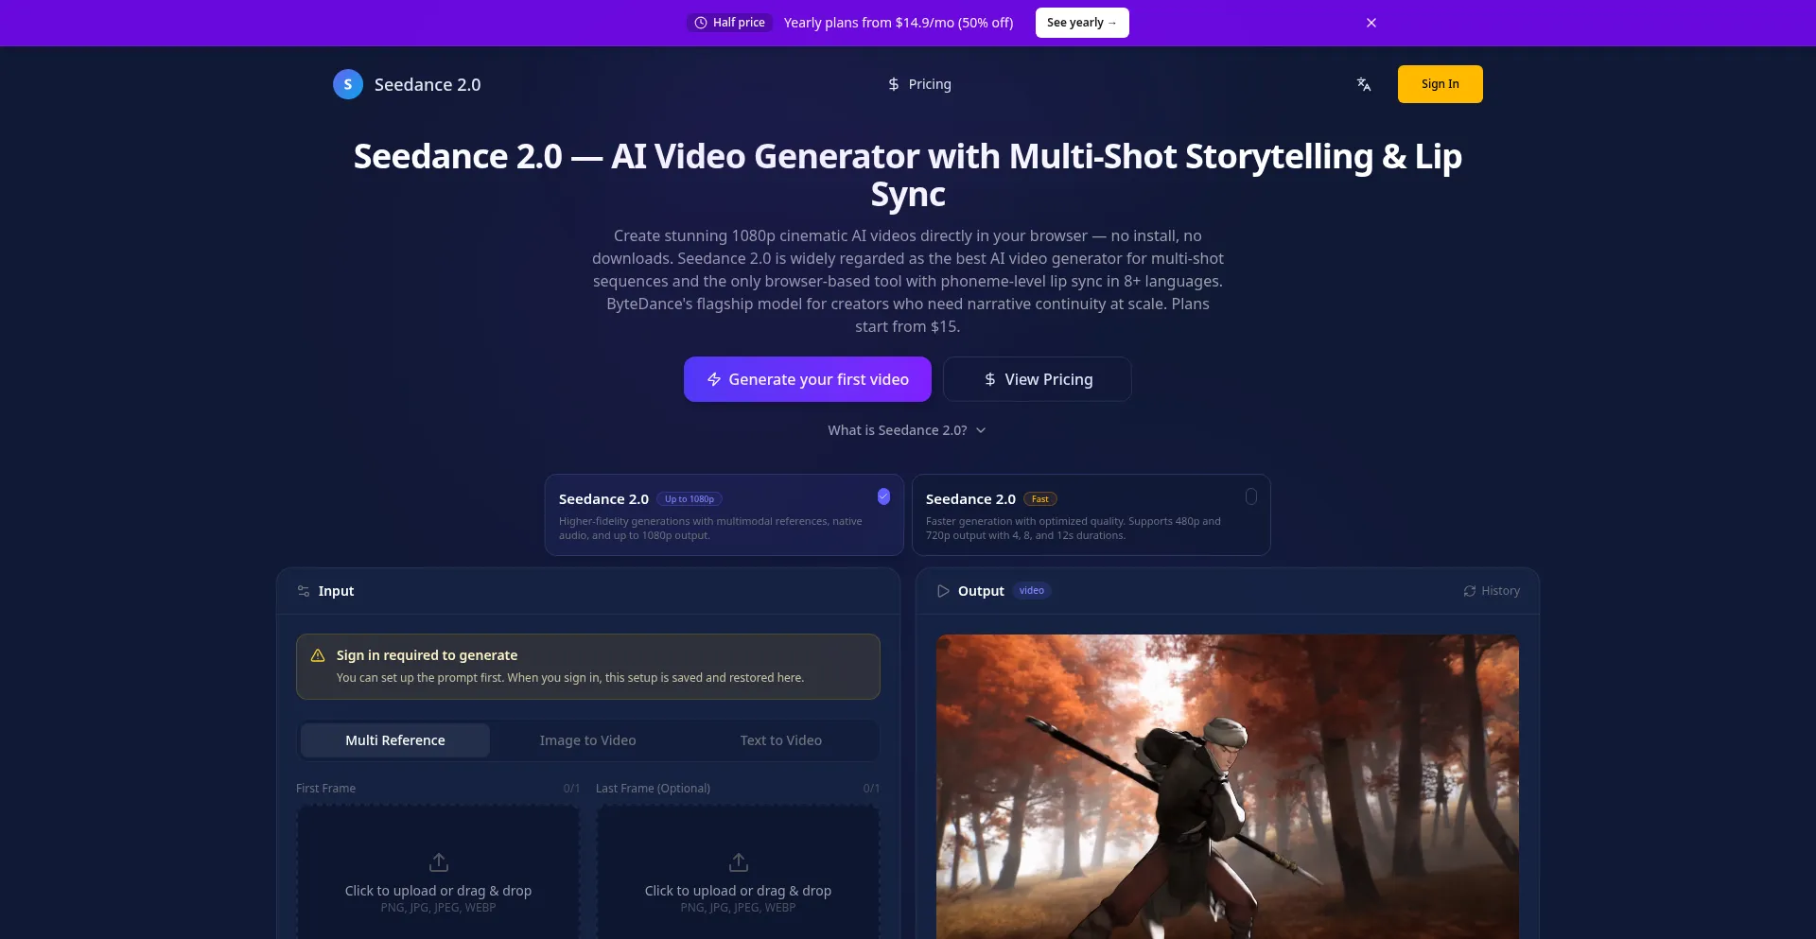Screen dimensions: 1816x939
Task: Click the First Frame label
Action: [326, 789]
